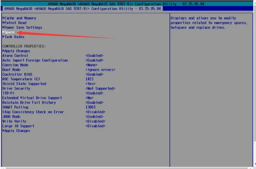Change Maintain Drive Fail History setting
The height and width of the screenshot is (169, 256).
pos(94,103)
